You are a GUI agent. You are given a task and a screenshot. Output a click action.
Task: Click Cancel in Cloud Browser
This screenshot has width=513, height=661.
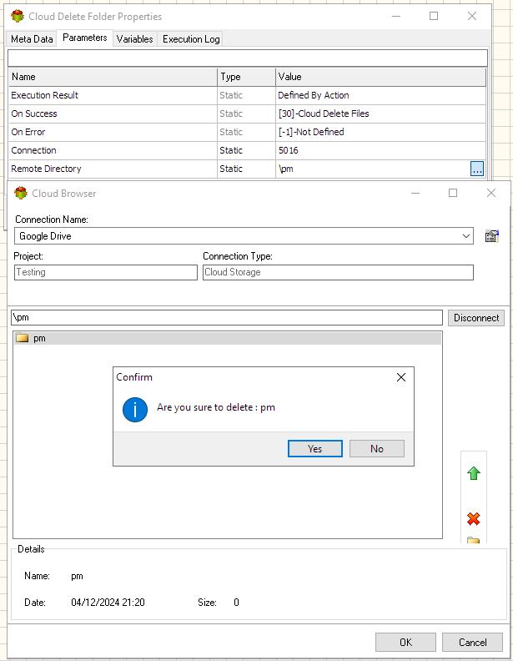tap(472, 642)
